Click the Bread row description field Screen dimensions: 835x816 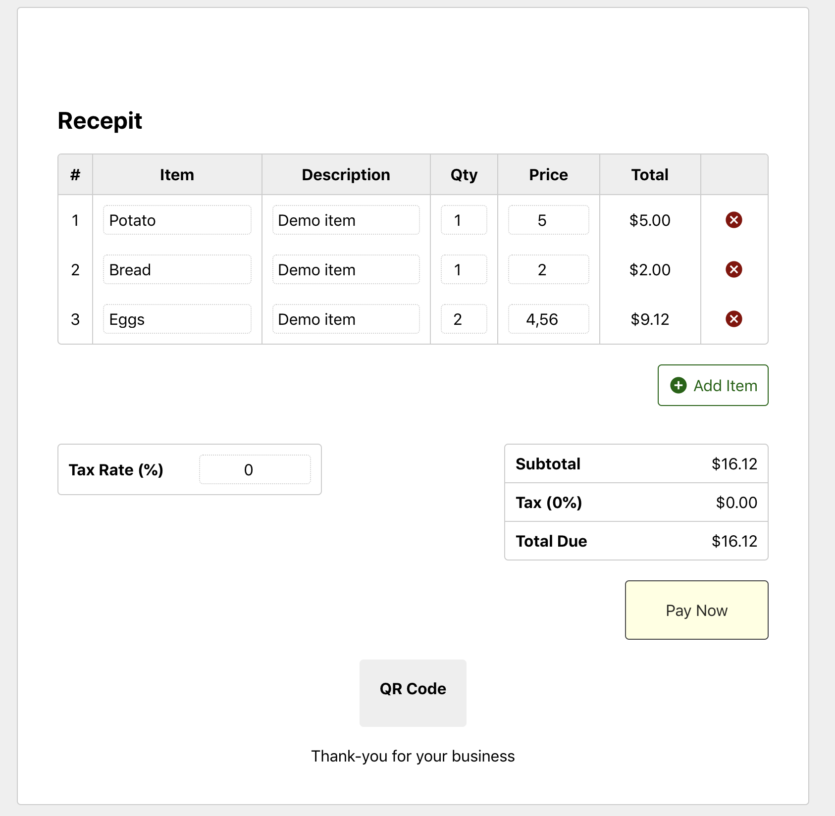click(346, 269)
